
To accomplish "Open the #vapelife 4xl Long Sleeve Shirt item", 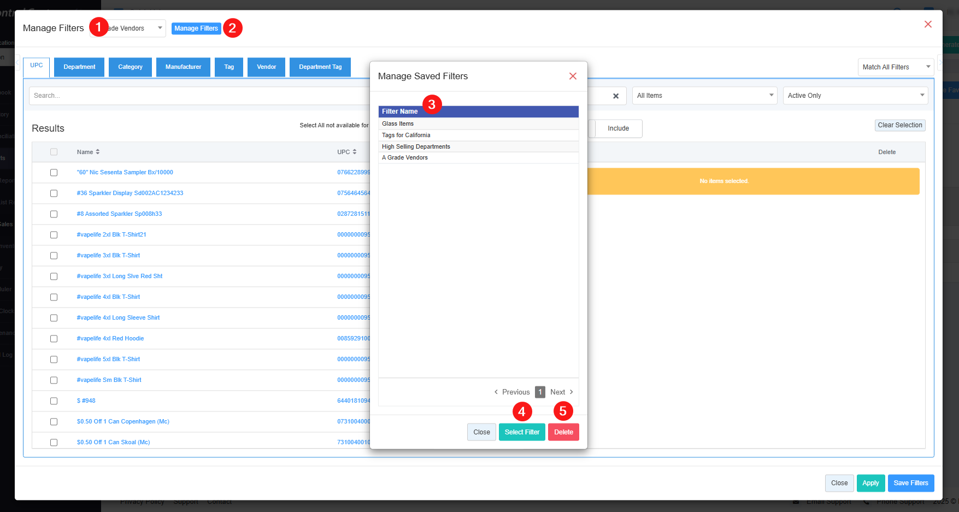I will click(x=118, y=318).
